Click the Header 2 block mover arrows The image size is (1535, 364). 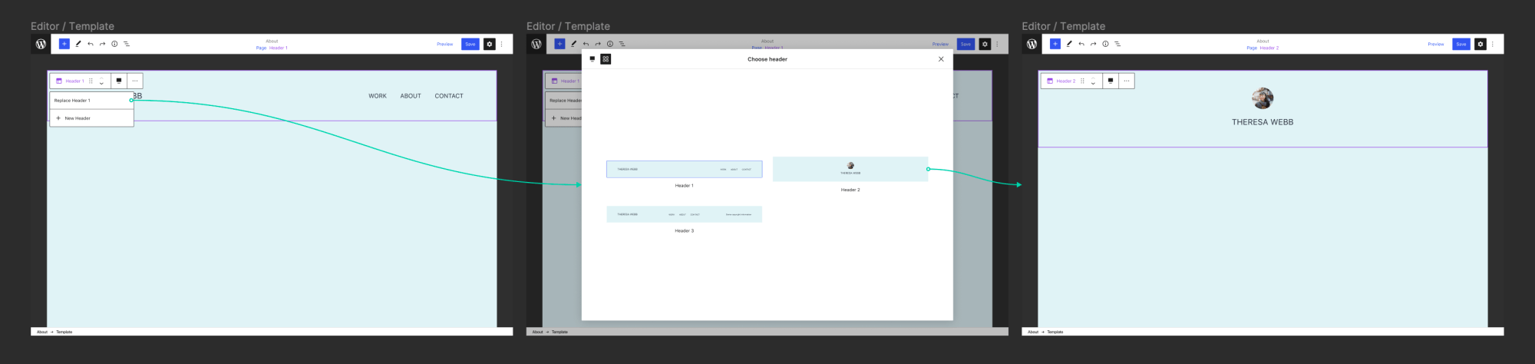coord(1093,81)
